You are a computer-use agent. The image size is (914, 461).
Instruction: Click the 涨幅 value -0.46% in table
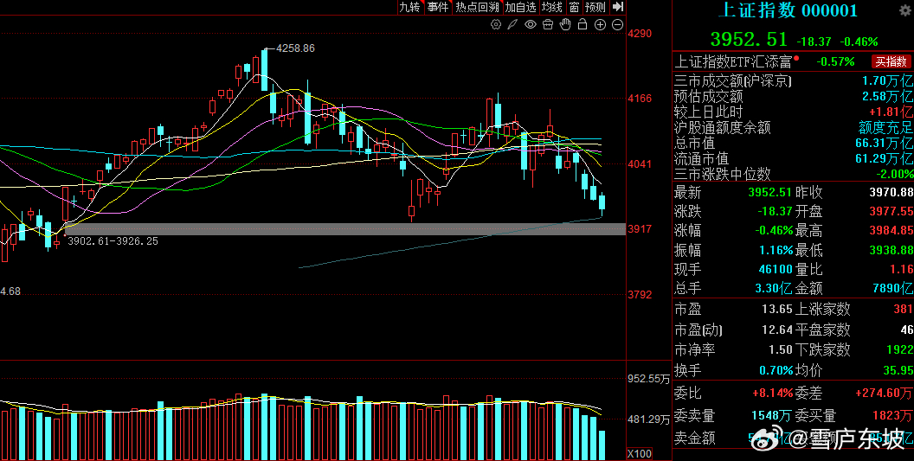click(x=774, y=230)
